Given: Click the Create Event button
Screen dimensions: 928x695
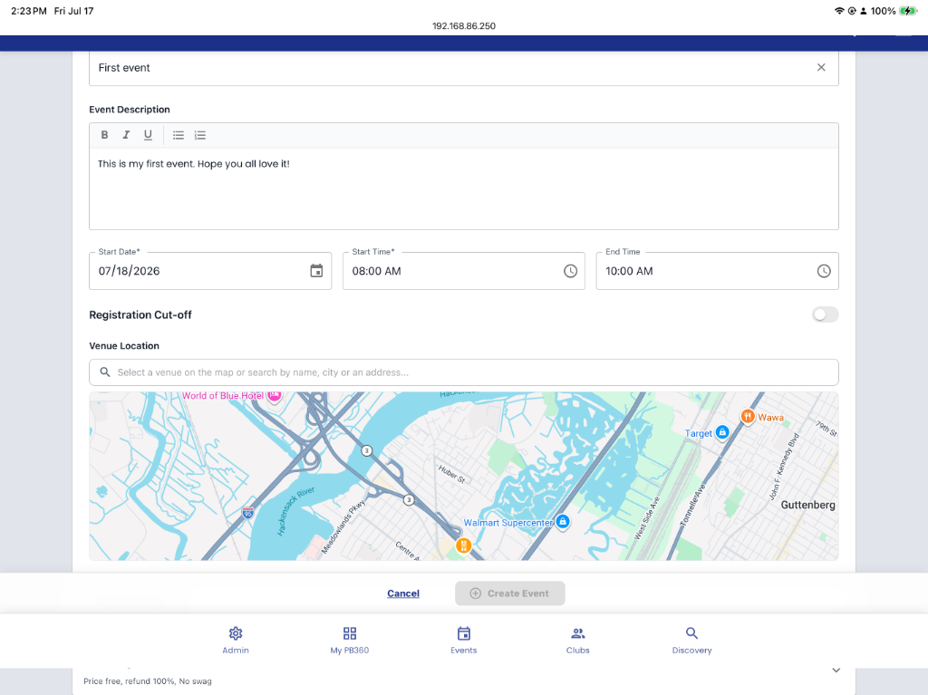Looking at the screenshot, I should click(509, 594).
